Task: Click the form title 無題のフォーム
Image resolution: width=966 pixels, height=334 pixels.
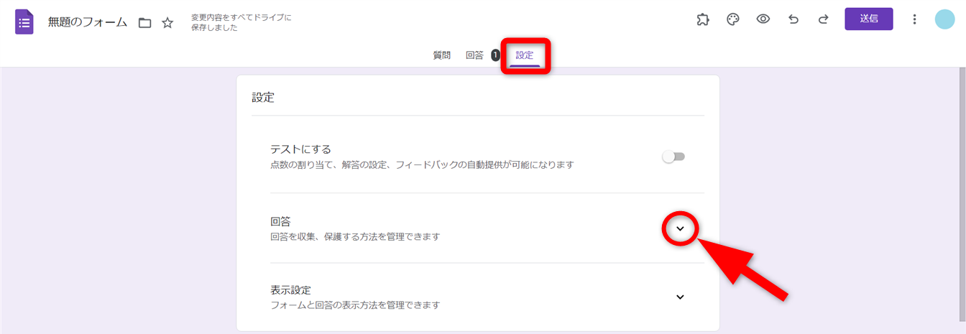Action: click(88, 23)
